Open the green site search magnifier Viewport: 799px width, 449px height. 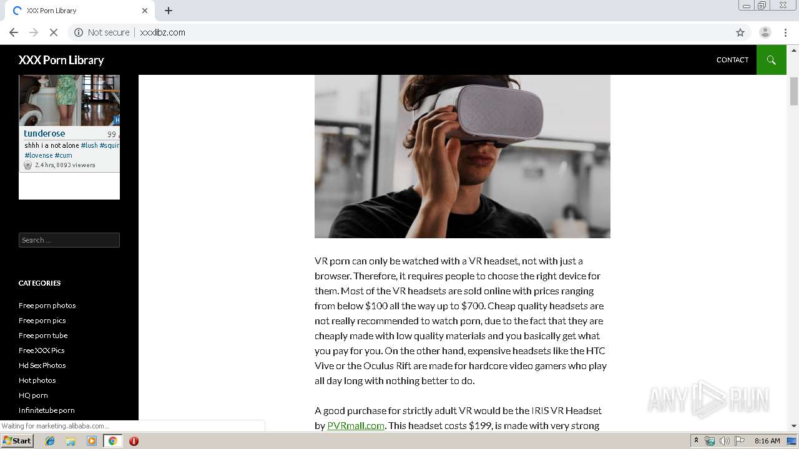point(771,60)
